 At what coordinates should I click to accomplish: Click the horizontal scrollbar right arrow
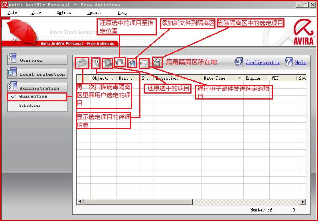click(303, 201)
